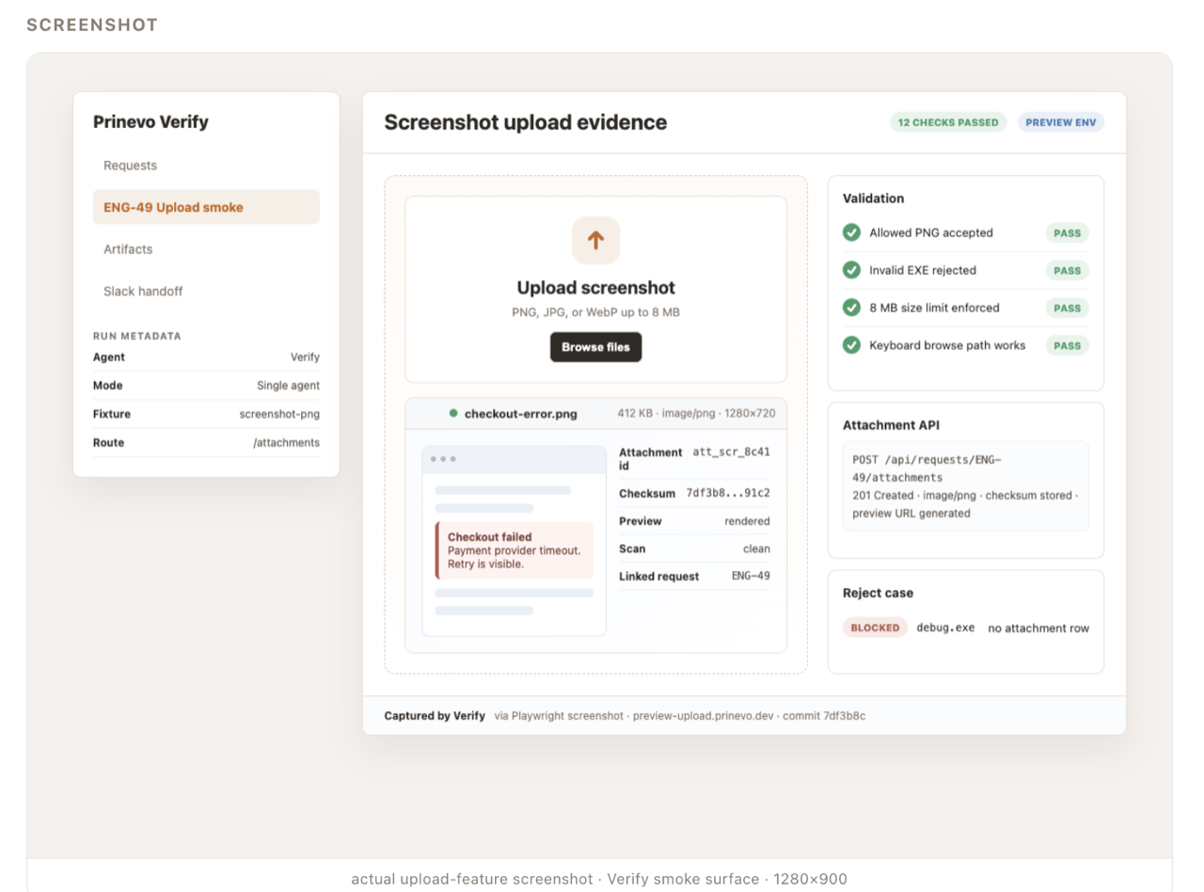Click the file info 412 KB · image/png · 1280×720

click(x=696, y=413)
